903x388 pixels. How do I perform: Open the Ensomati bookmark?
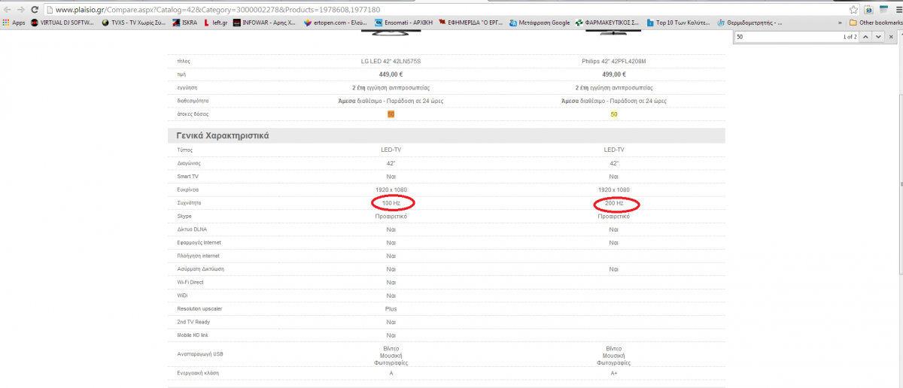click(x=403, y=23)
